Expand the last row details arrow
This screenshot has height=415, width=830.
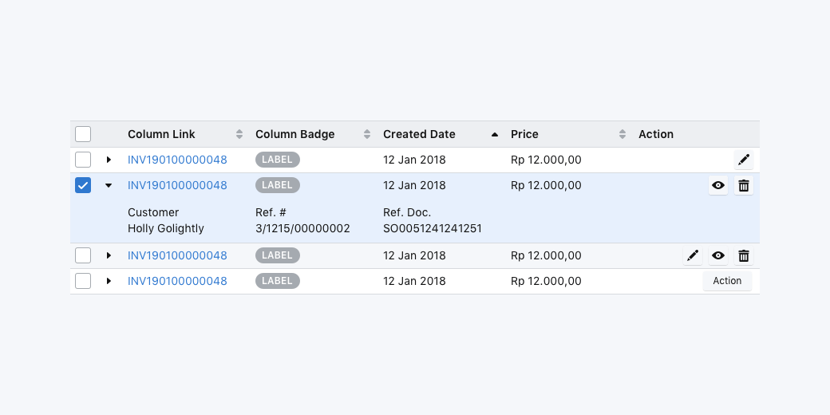(x=109, y=281)
